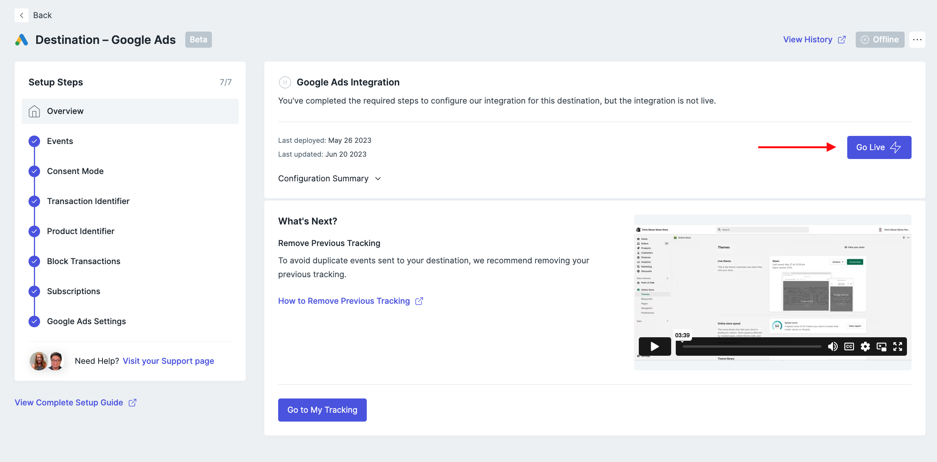Click the back arrow icon
Image resolution: width=937 pixels, height=462 pixels.
tap(22, 15)
